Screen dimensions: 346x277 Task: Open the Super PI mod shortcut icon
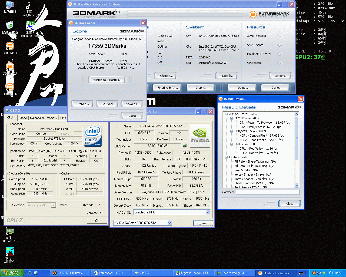pyautogui.click(x=30, y=29)
